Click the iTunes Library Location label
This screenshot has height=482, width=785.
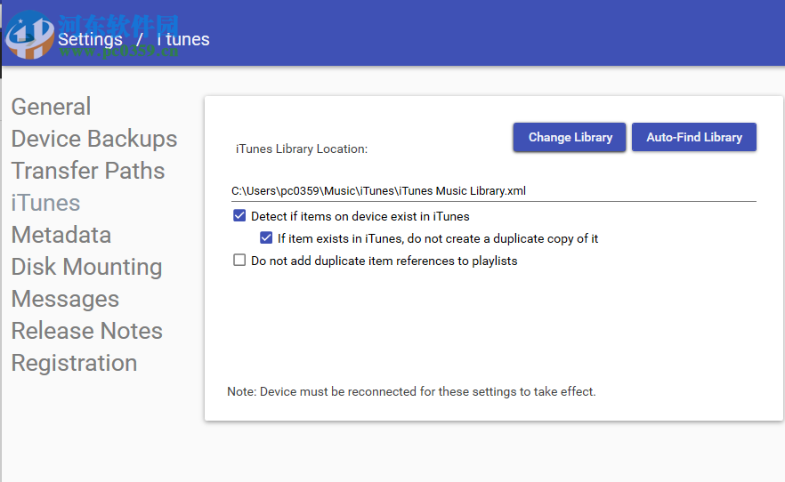point(302,149)
